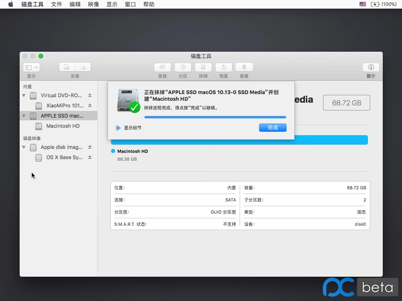Select Virtual DVD-RO... in sidebar
This screenshot has height=301, width=402.
(x=58, y=96)
